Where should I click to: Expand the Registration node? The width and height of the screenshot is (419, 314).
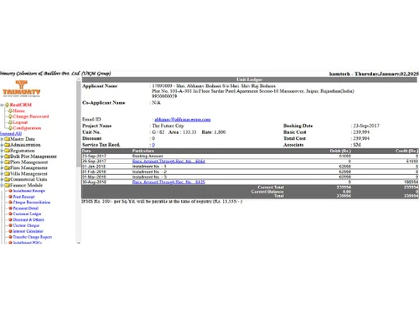point(2,151)
